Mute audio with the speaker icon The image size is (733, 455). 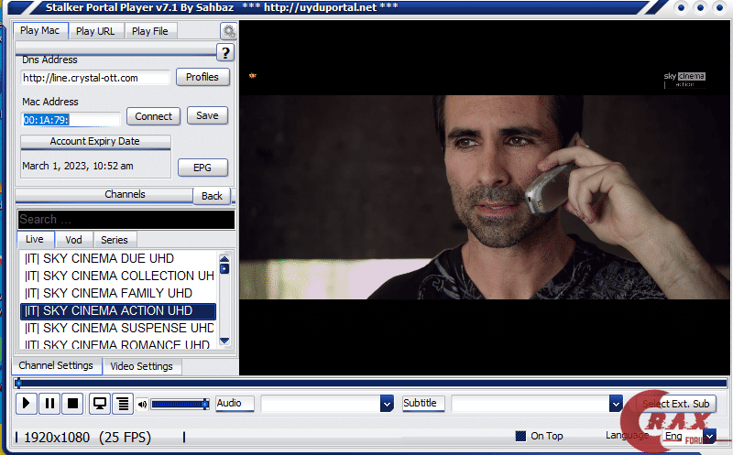(143, 404)
